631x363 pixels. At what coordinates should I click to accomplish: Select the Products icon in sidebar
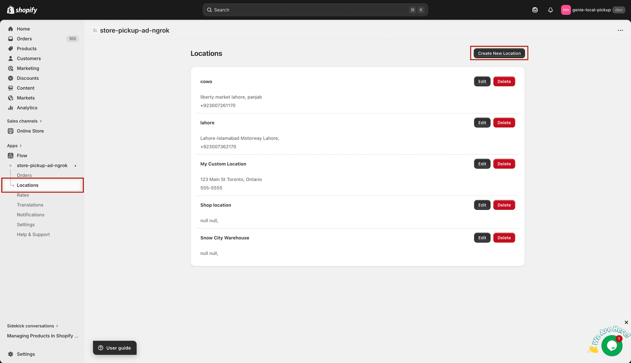coord(11,48)
